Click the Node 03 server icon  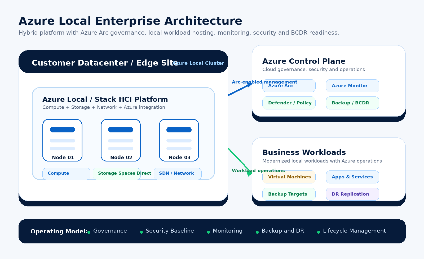pos(179,140)
